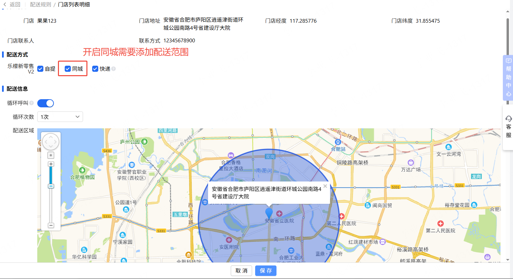Click the 裕存堂花园 residence icon
Screen dimensions: 513x279
pos(474,205)
